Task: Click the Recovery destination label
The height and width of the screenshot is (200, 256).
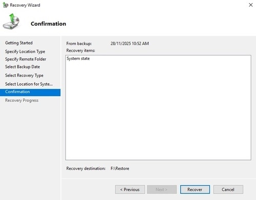Action: coord(86,168)
